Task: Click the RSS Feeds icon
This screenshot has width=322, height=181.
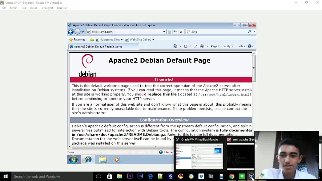Action: click(186, 46)
